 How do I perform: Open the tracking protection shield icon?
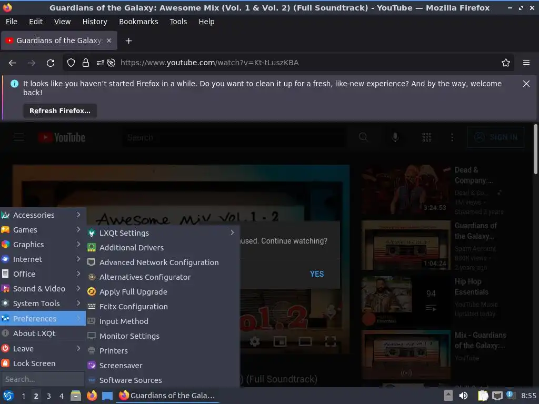pos(71,63)
